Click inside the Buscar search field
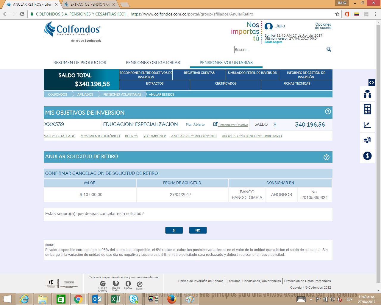 click(279, 50)
